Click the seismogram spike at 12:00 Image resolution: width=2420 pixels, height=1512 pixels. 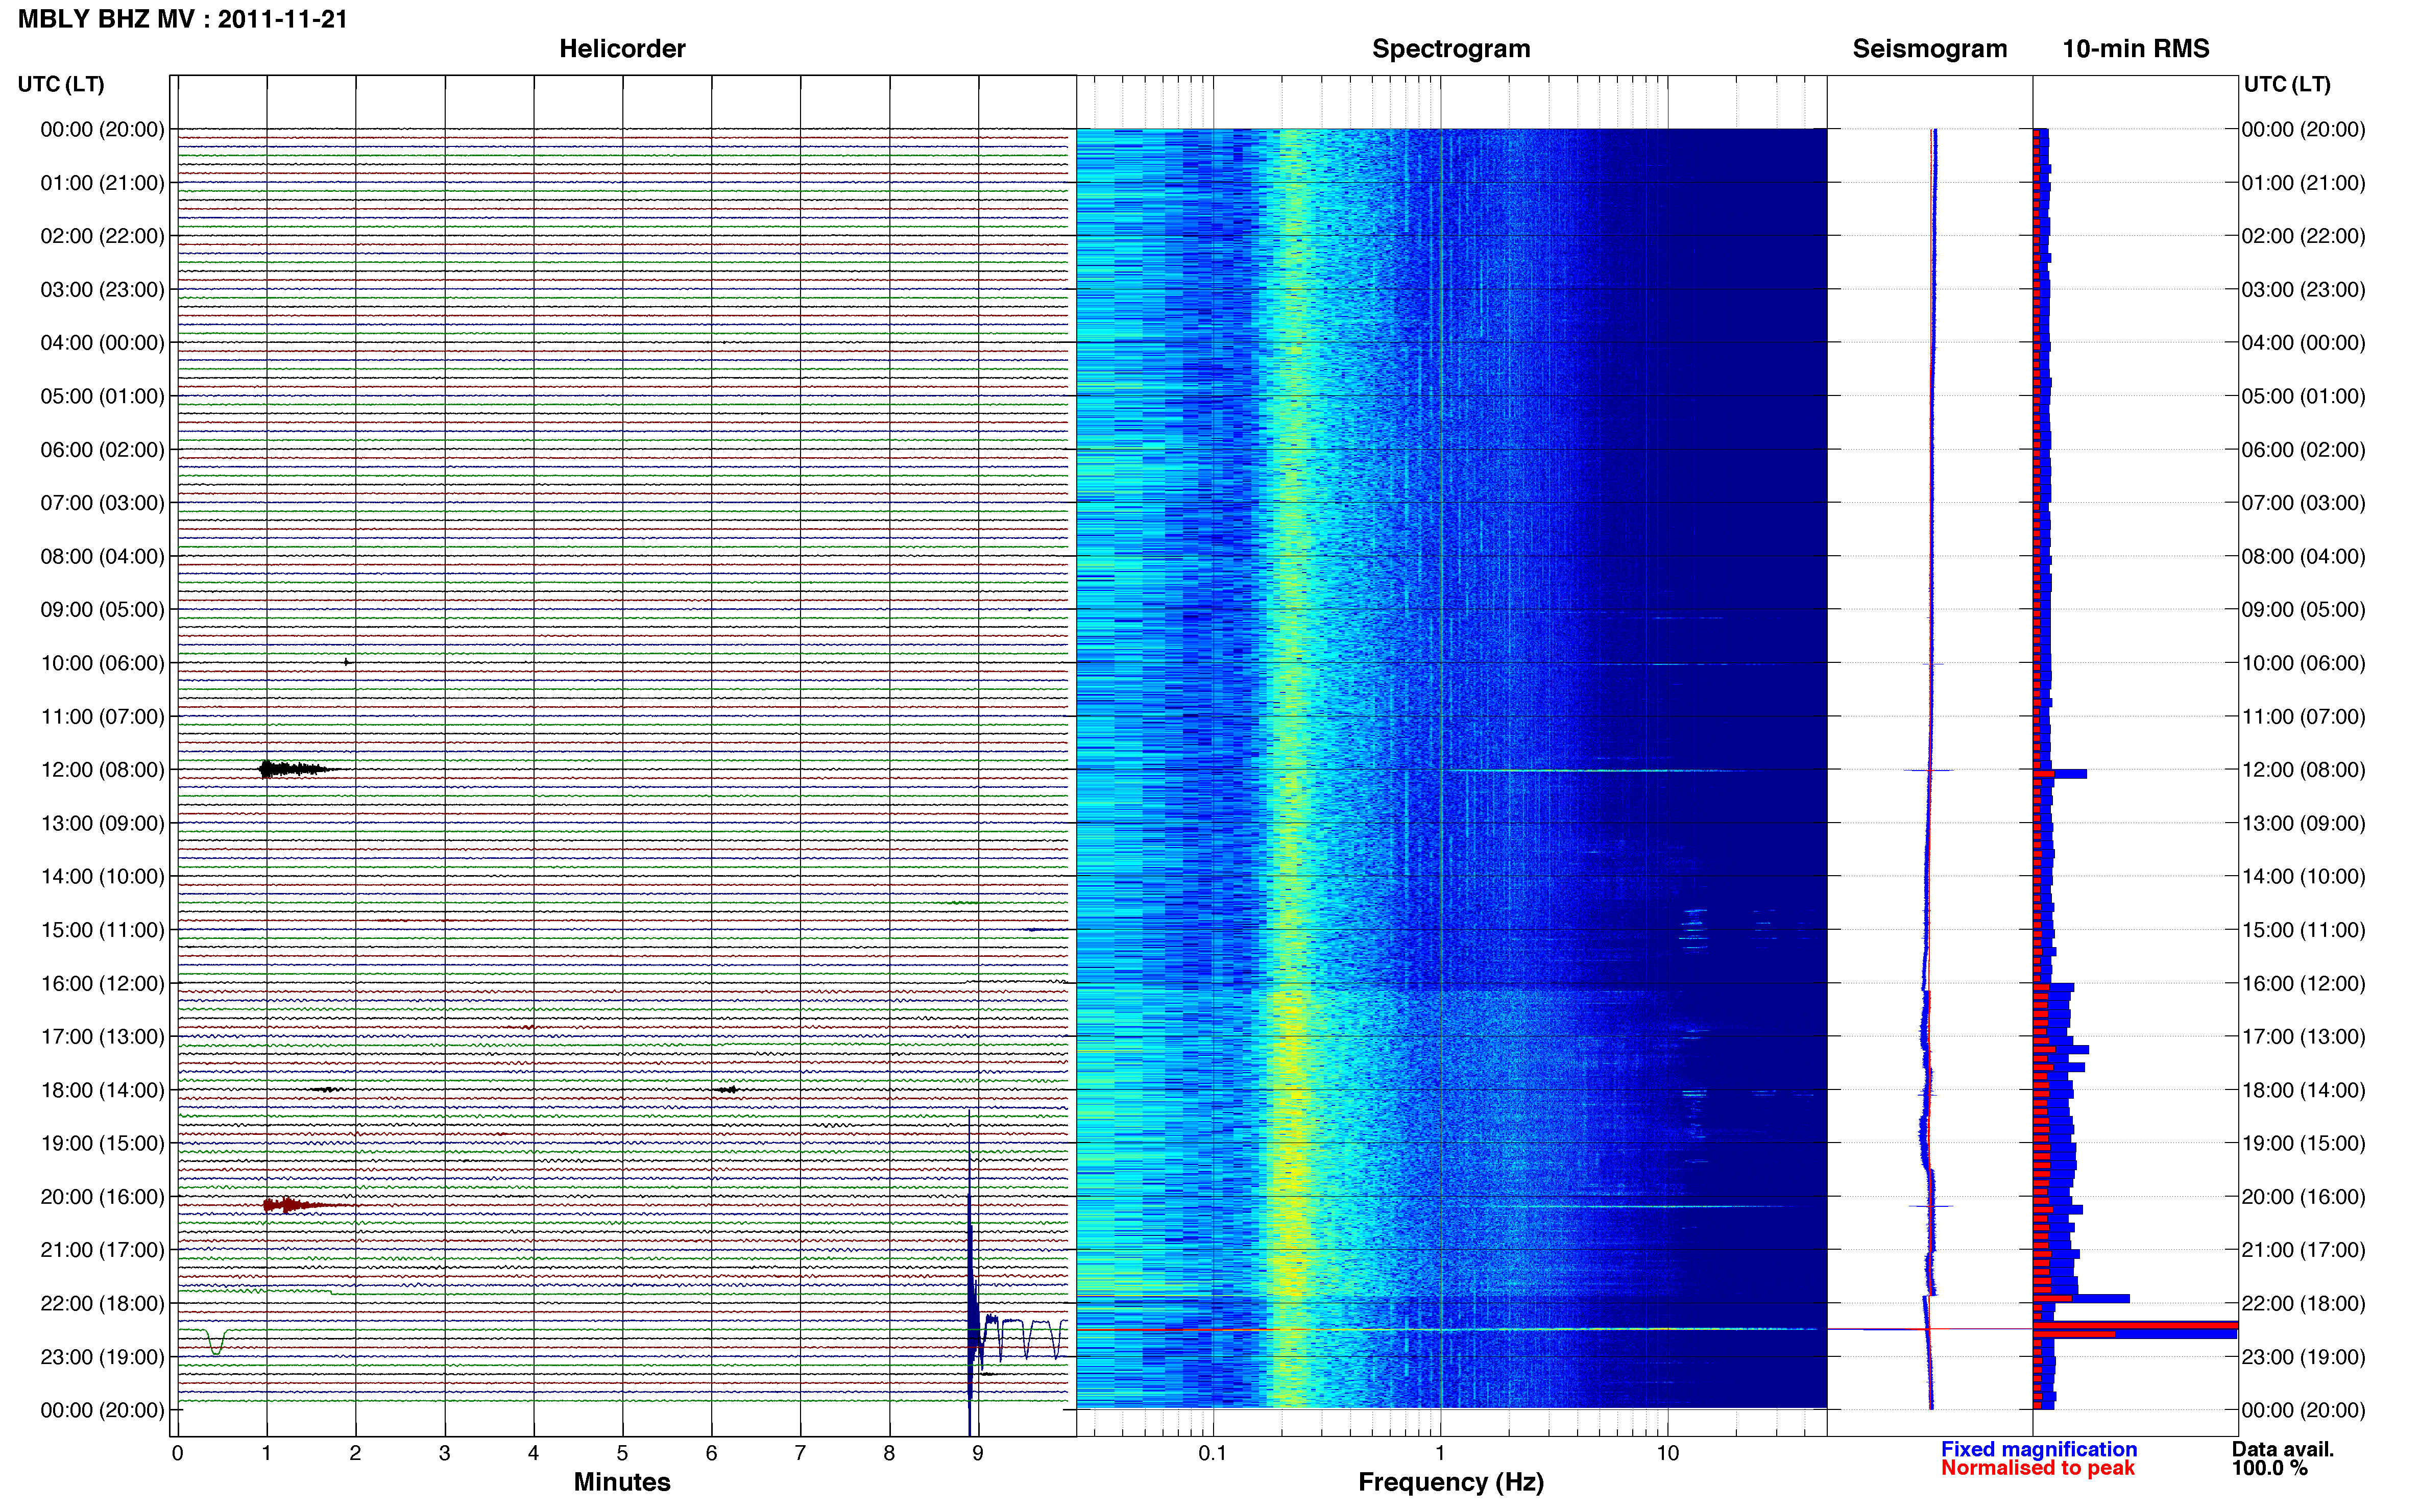1928,770
